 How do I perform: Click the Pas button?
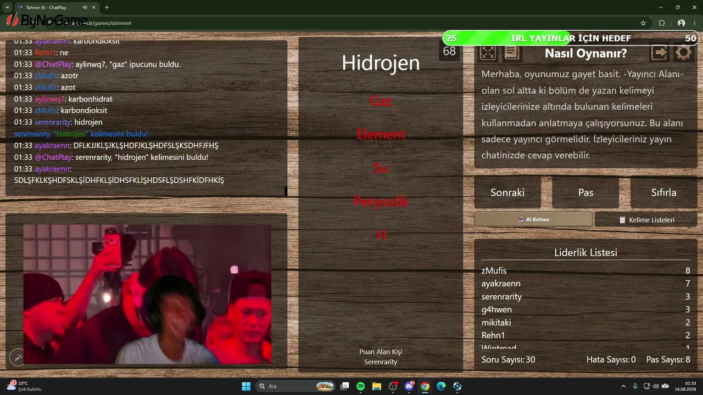[x=585, y=193]
